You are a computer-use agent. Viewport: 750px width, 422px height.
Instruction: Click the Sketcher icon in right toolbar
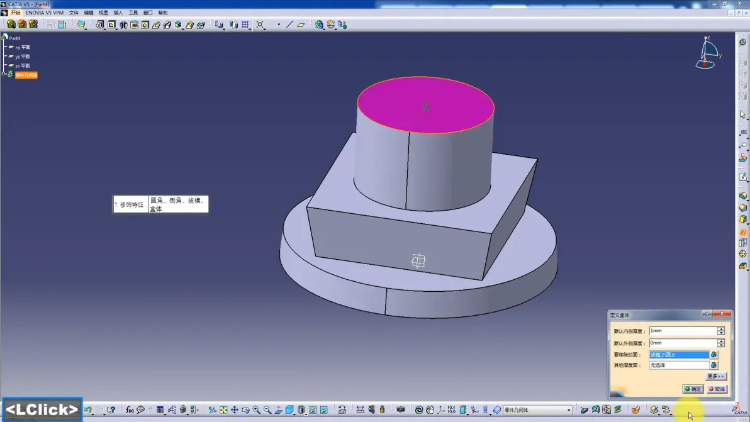(743, 177)
